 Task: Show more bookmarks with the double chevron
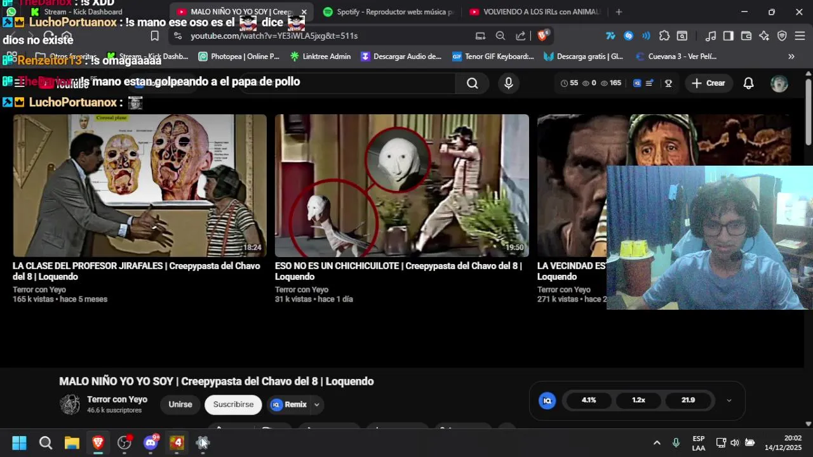[791, 56]
